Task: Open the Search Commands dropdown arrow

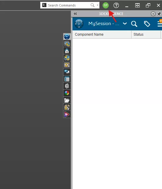Action: point(97,5)
